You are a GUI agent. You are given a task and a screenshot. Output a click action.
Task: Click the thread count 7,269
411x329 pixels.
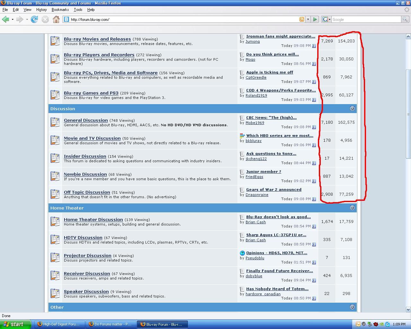[327, 41]
